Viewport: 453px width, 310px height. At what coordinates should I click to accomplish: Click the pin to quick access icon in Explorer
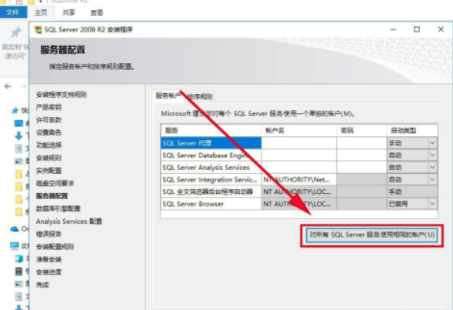pyautogui.click(x=16, y=32)
